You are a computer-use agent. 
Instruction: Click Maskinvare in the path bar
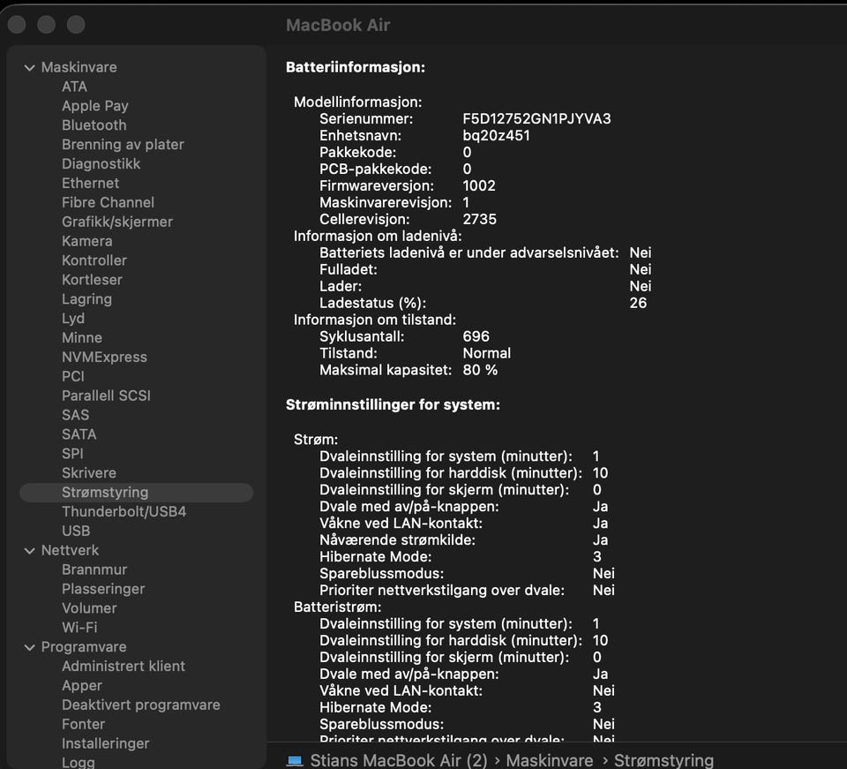tap(550, 760)
